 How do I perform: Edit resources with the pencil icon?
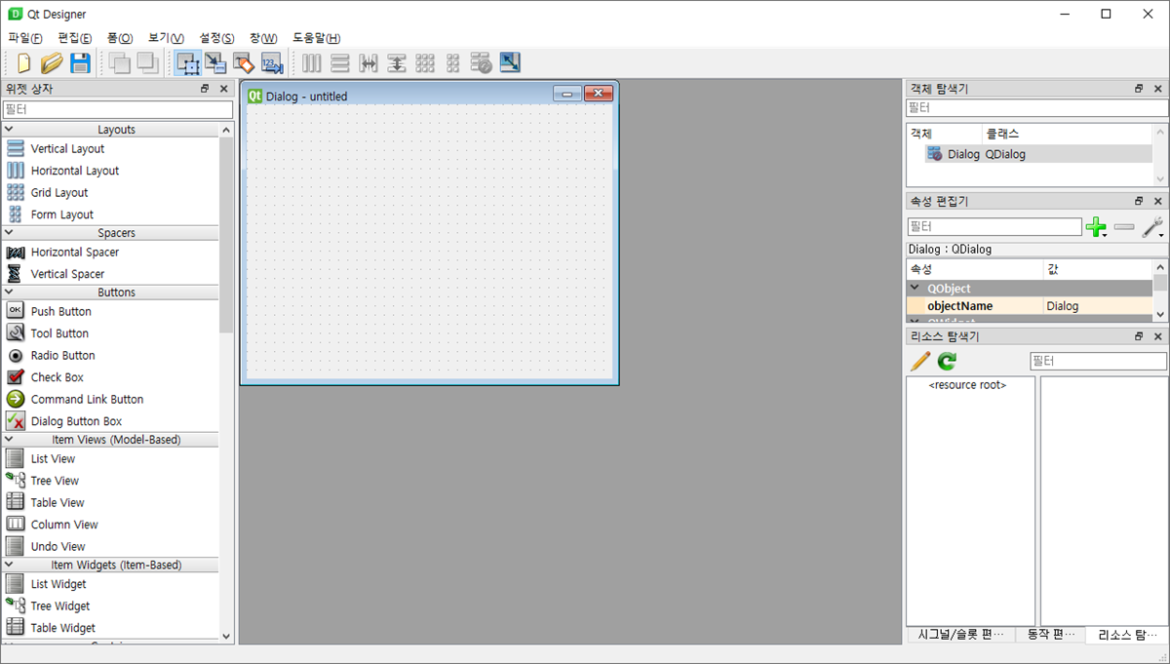tap(919, 362)
